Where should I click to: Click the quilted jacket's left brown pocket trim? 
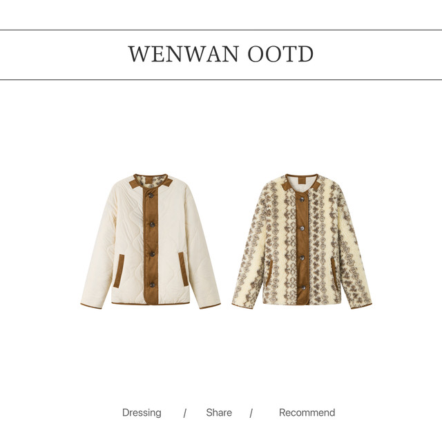click(119, 271)
